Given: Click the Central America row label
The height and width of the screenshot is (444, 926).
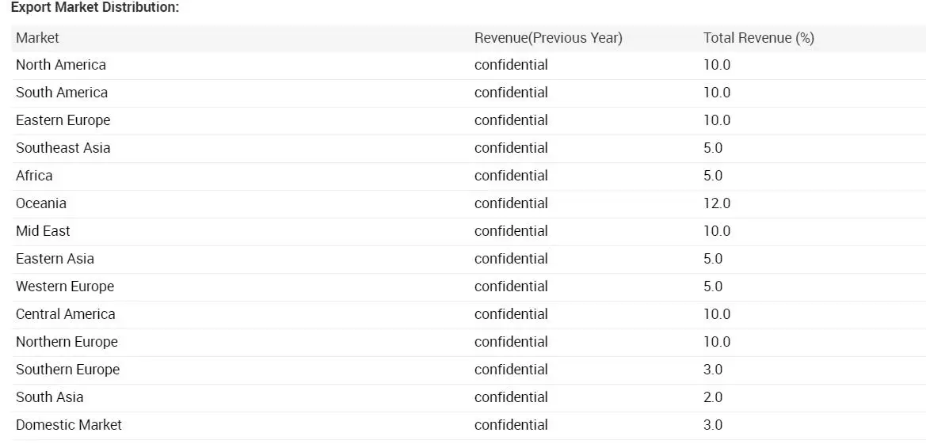Looking at the screenshot, I should pyautogui.click(x=66, y=314).
